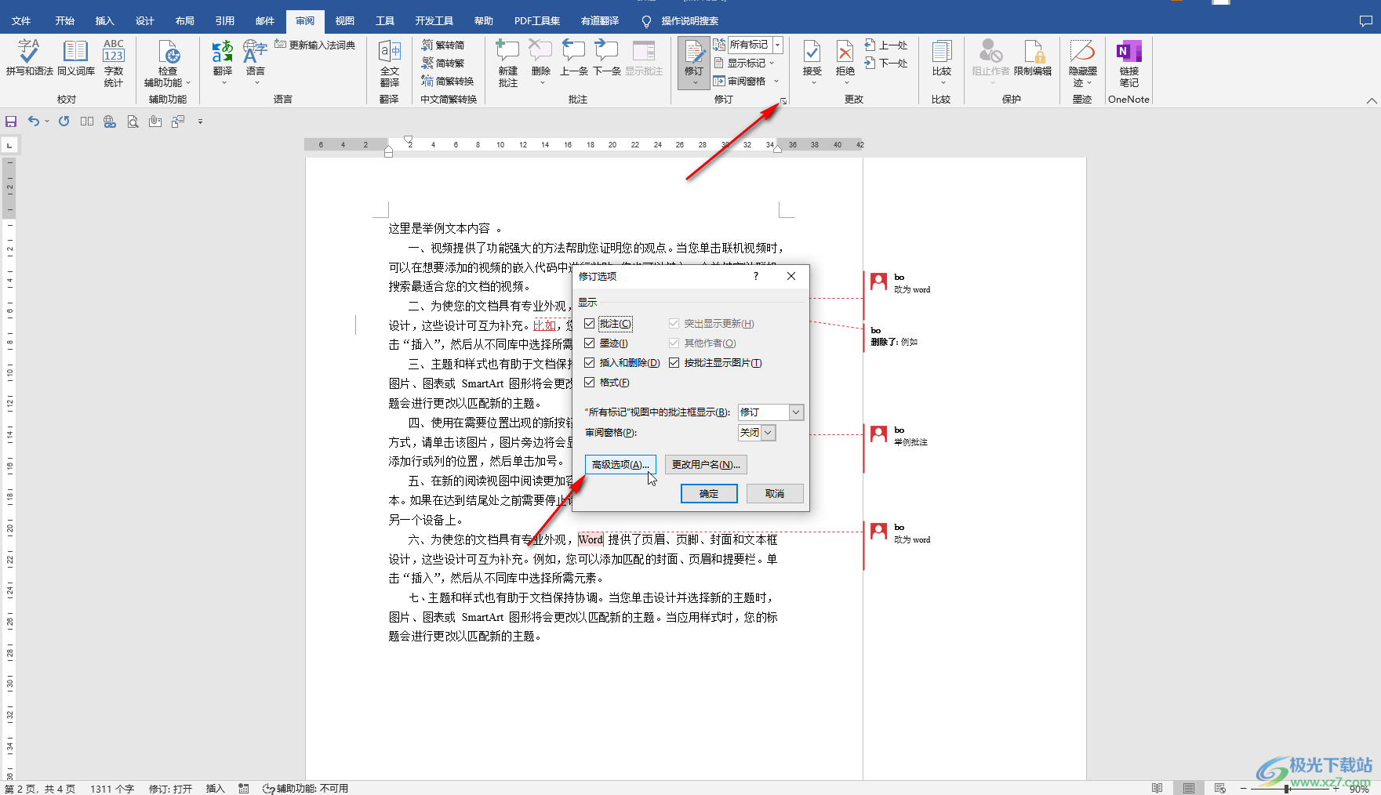Toggle Ink checkbox (墨迹) in dialog
The image size is (1381, 795).
click(590, 343)
